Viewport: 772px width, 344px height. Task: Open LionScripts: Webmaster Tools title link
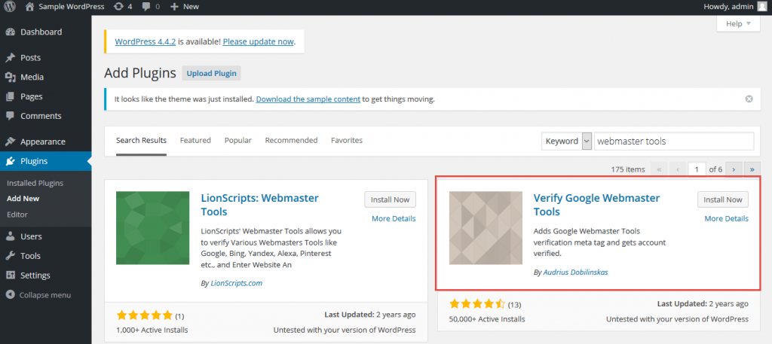260,205
